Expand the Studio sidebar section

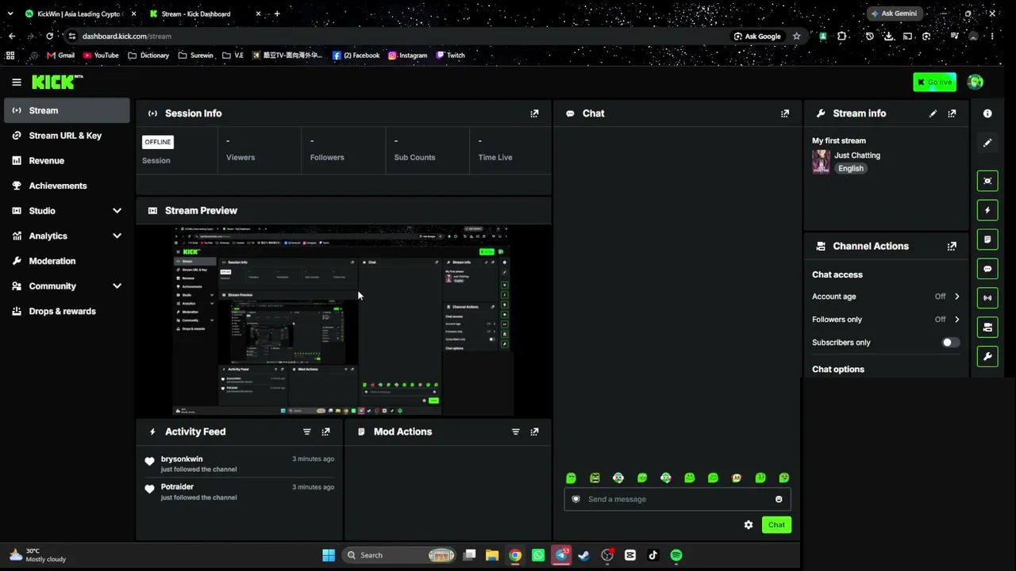[117, 211]
